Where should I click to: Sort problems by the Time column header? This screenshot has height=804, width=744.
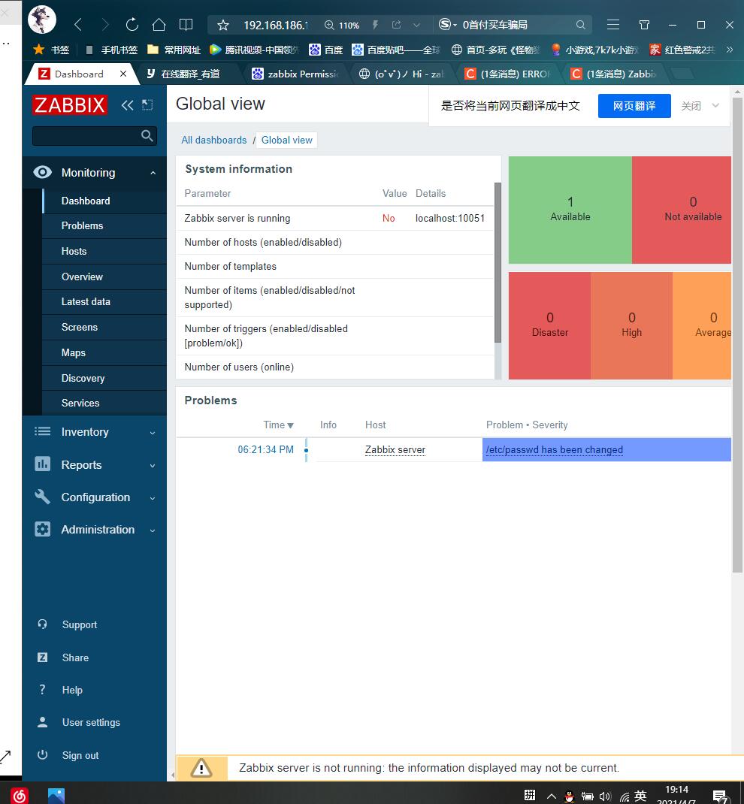click(x=278, y=425)
